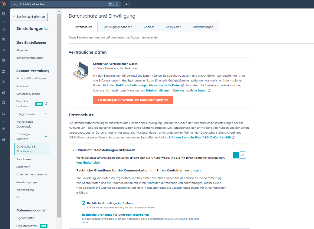Go to Protokoll in the sidebar

tap(22, 86)
